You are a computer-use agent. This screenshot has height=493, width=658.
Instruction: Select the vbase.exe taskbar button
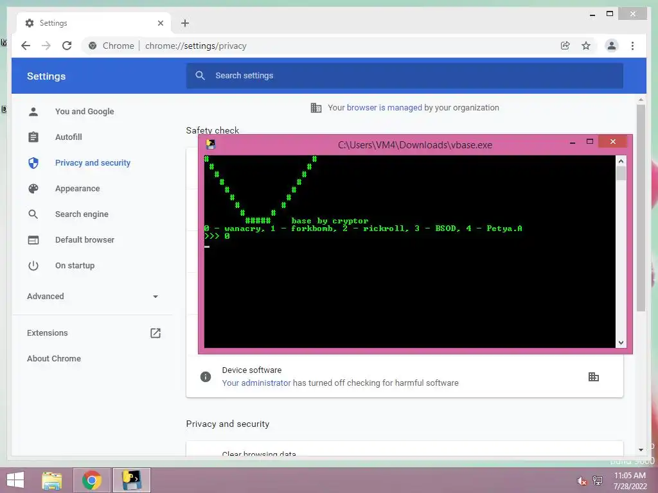[131, 480]
